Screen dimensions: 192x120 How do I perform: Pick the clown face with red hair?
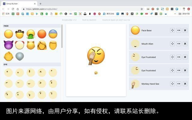click(x=19, y=45)
